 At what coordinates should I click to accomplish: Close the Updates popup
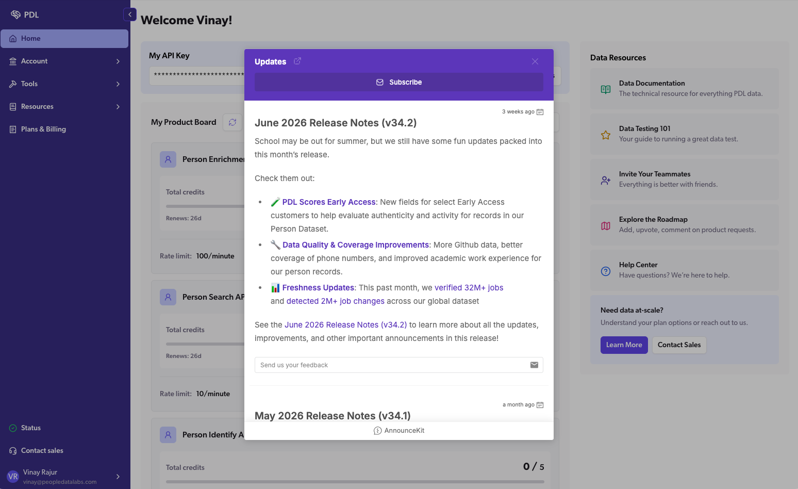point(535,61)
